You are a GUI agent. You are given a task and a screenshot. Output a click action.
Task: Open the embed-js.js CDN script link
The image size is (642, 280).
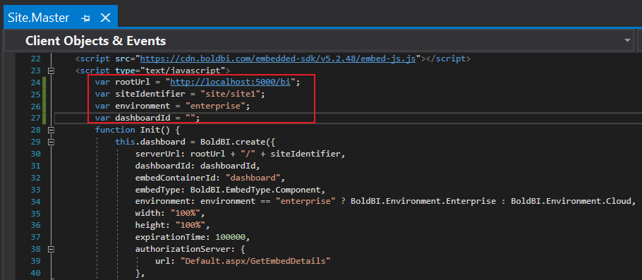pyautogui.click(x=278, y=59)
